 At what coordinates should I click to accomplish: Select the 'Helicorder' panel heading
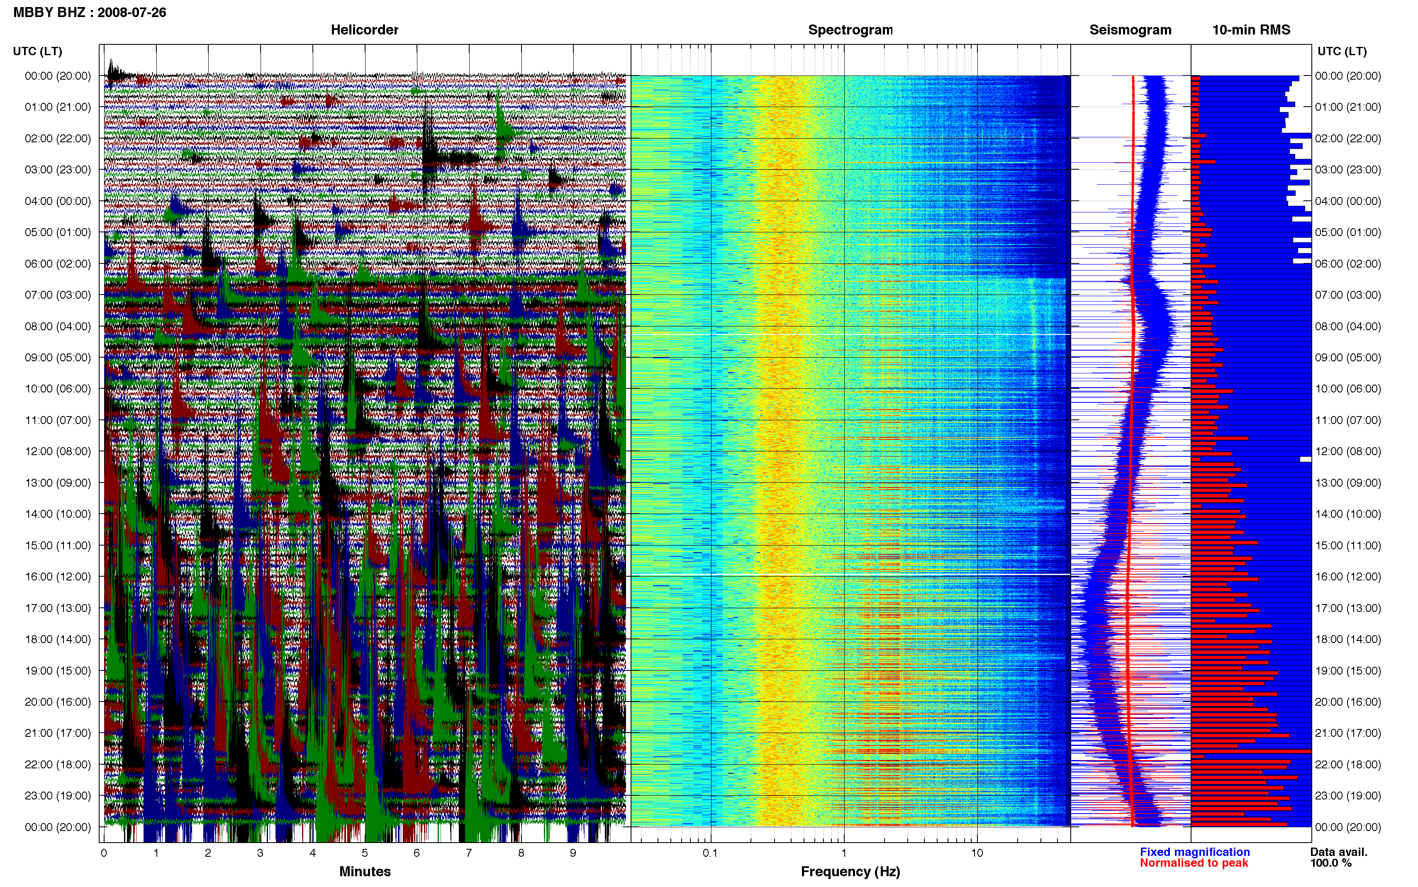[x=364, y=30]
